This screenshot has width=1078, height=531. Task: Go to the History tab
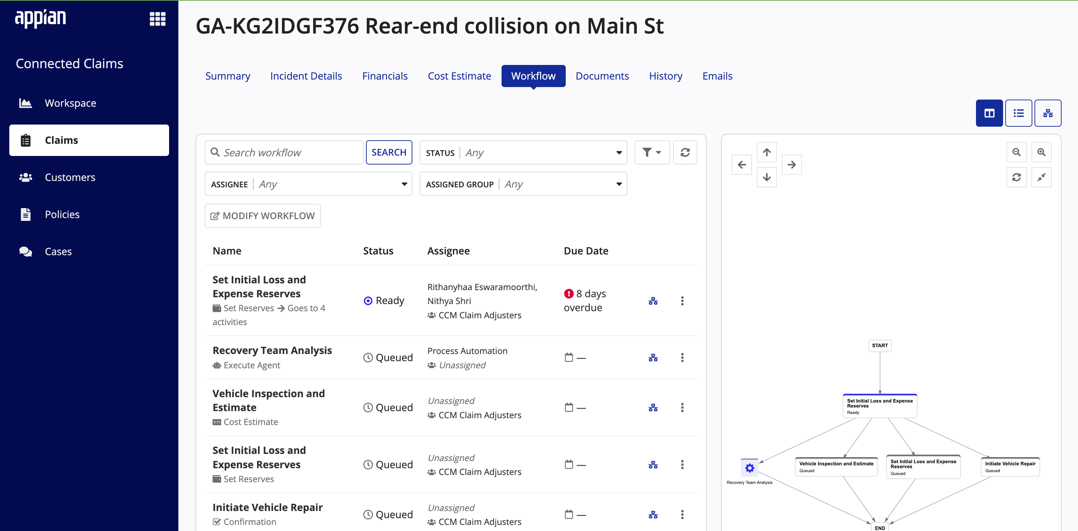[665, 76]
